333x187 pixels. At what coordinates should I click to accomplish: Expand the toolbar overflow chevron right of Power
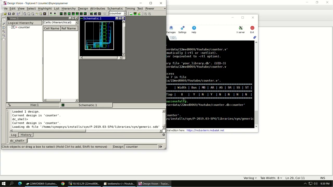(164, 9)
